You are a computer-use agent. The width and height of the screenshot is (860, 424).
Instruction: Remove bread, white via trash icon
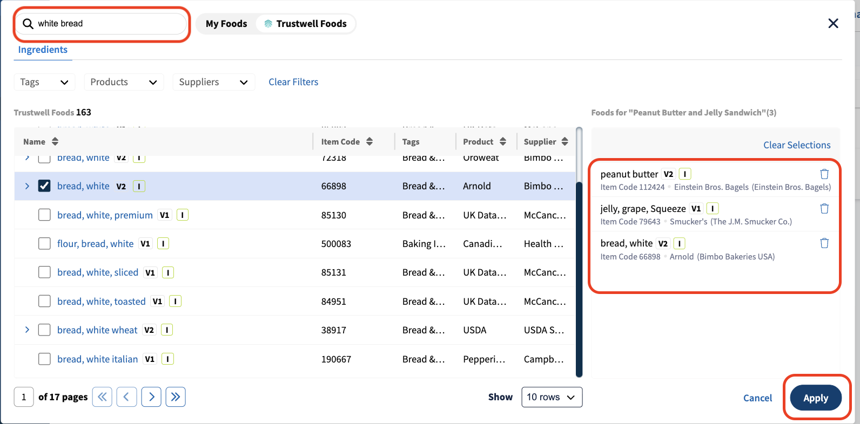[824, 243]
